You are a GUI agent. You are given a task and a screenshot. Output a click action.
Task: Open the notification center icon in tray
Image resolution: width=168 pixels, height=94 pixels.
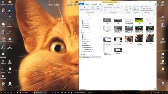[x=165, y=93]
